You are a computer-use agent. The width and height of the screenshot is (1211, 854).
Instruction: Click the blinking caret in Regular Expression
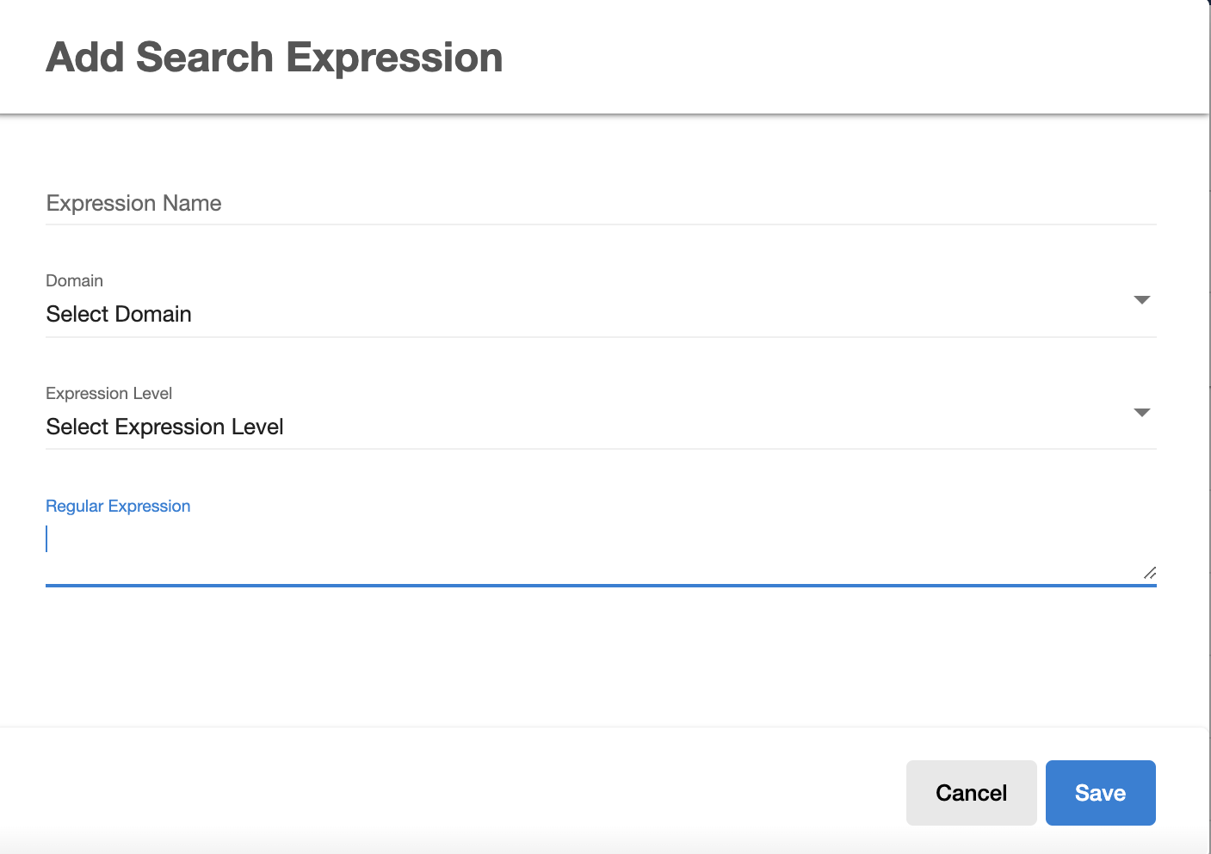coord(47,539)
